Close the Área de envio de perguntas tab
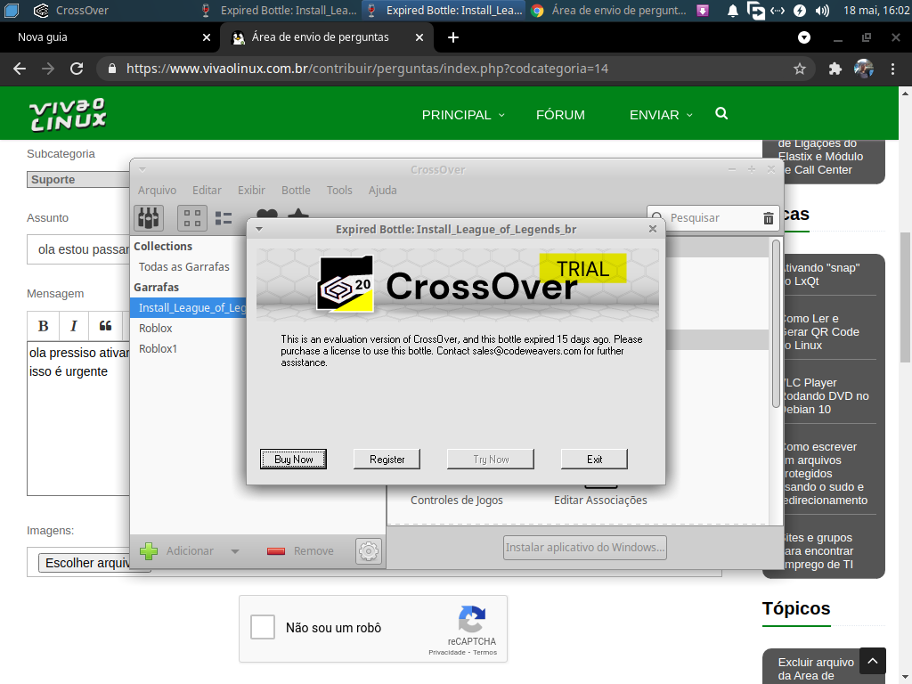912x684 pixels. coord(419,37)
